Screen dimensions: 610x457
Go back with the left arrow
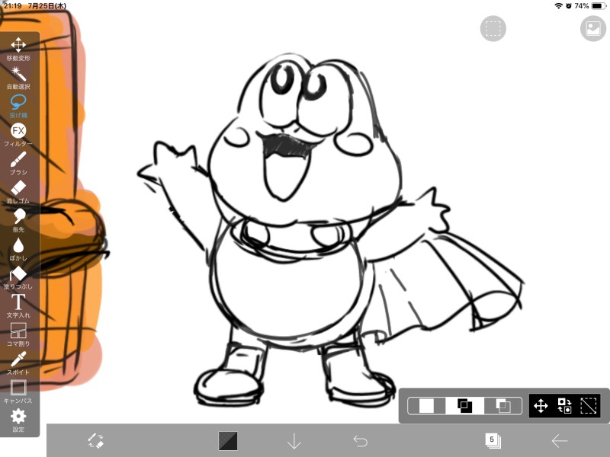[x=560, y=441]
